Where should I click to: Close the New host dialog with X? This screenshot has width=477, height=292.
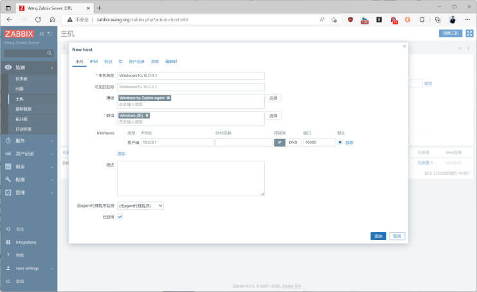tap(404, 46)
